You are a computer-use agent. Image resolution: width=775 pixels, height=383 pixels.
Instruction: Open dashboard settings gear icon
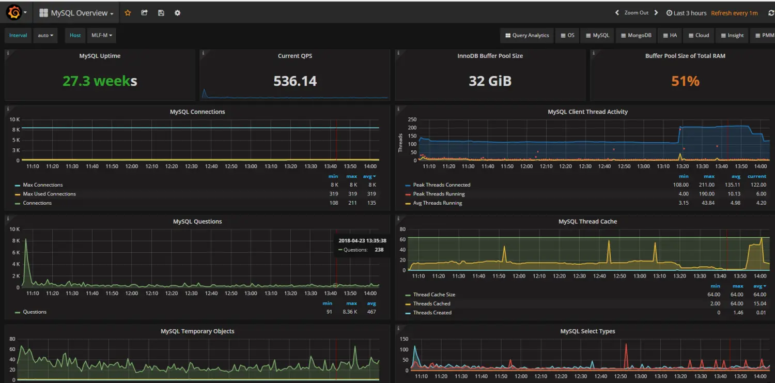[x=177, y=13]
